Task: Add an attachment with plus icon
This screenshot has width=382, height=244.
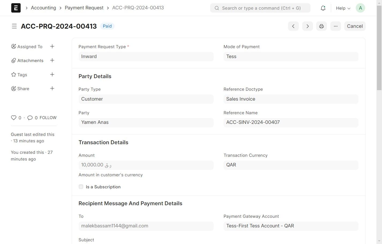Action: 52,60
